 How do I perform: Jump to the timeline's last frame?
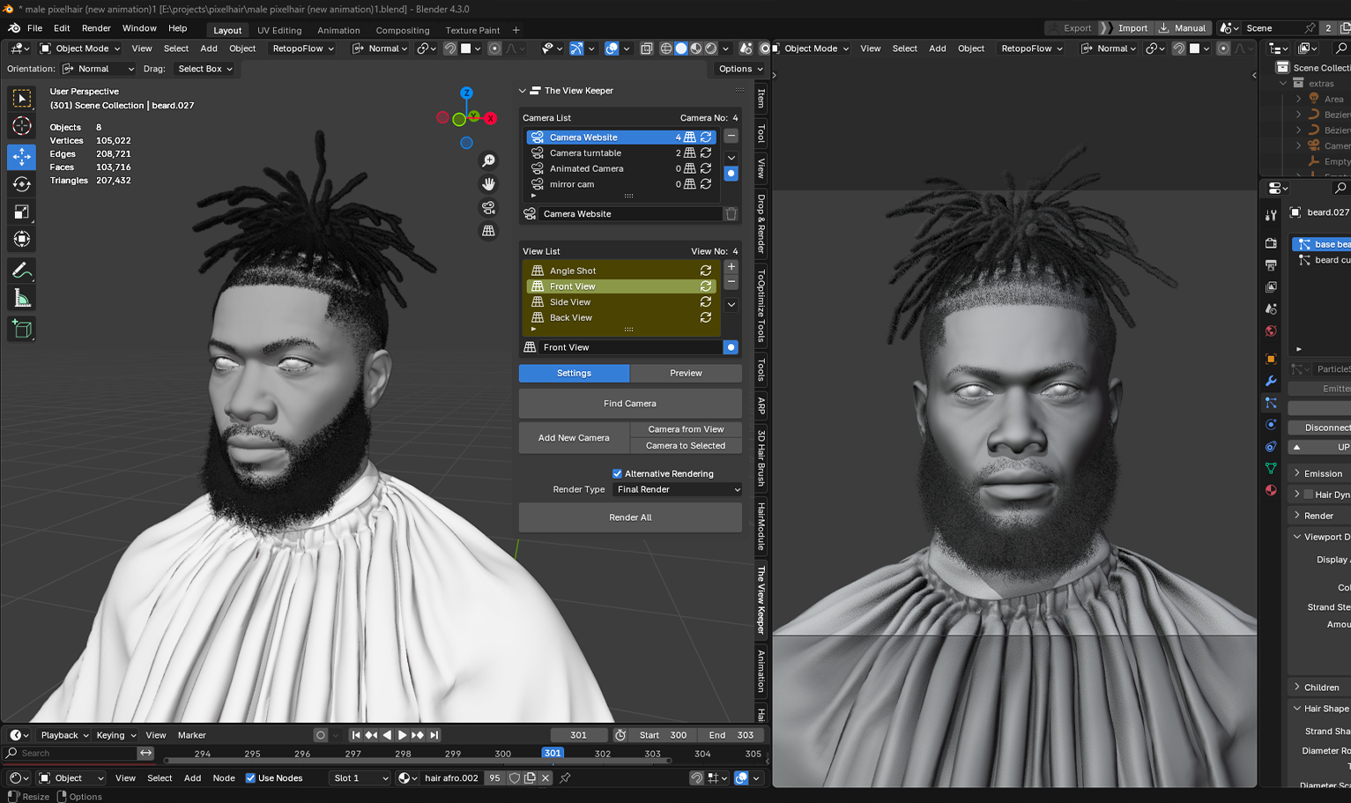pos(434,735)
